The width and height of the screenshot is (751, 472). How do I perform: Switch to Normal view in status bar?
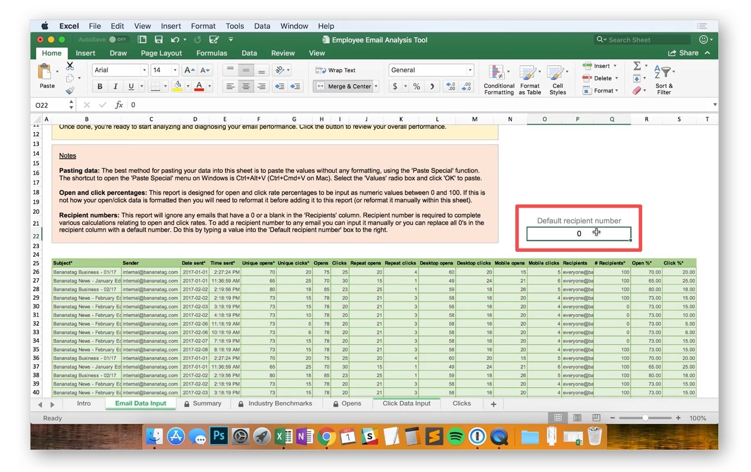click(558, 418)
